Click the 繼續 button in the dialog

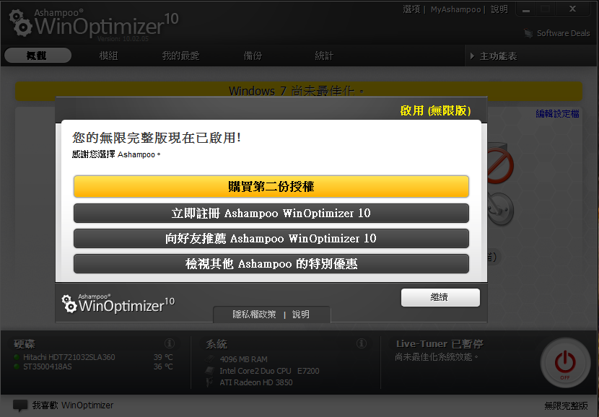tap(440, 297)
